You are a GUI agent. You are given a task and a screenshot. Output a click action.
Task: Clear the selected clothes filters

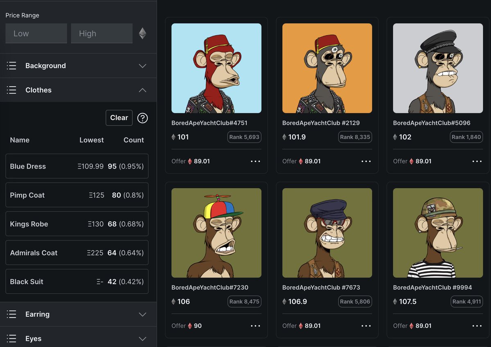pos(119,118)
